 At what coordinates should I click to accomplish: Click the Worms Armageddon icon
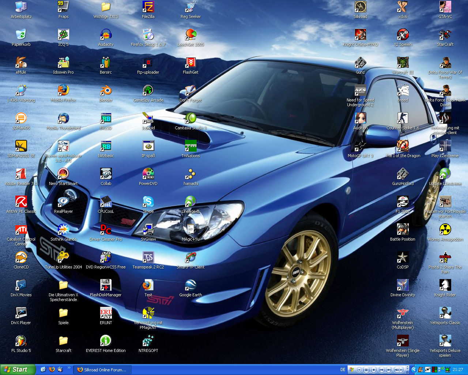(445, 230)
